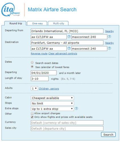The width and height of the screenshot is (120, 143).
Task: Click the Search button
Action: (108, 134)
